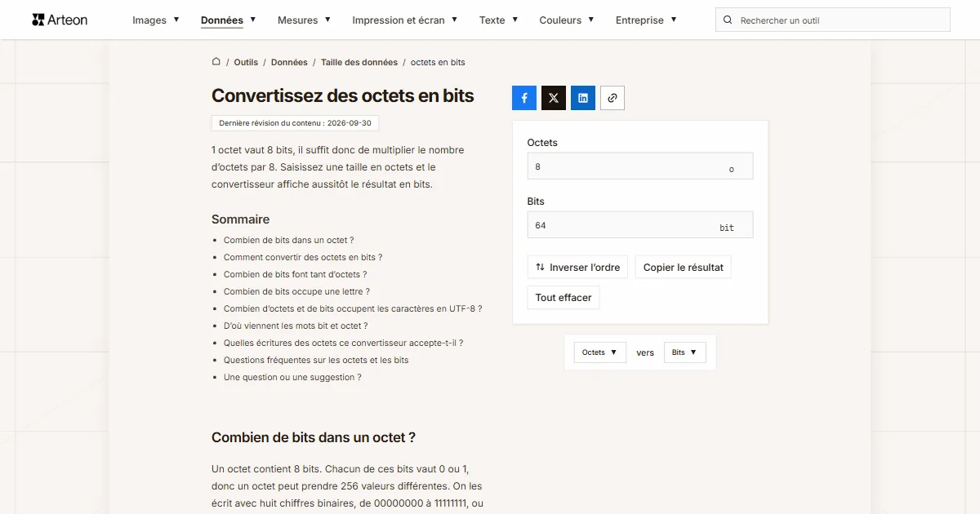Expand the Entreprise menu
This screenshot has height=514, width=980.
pos(646,20)
